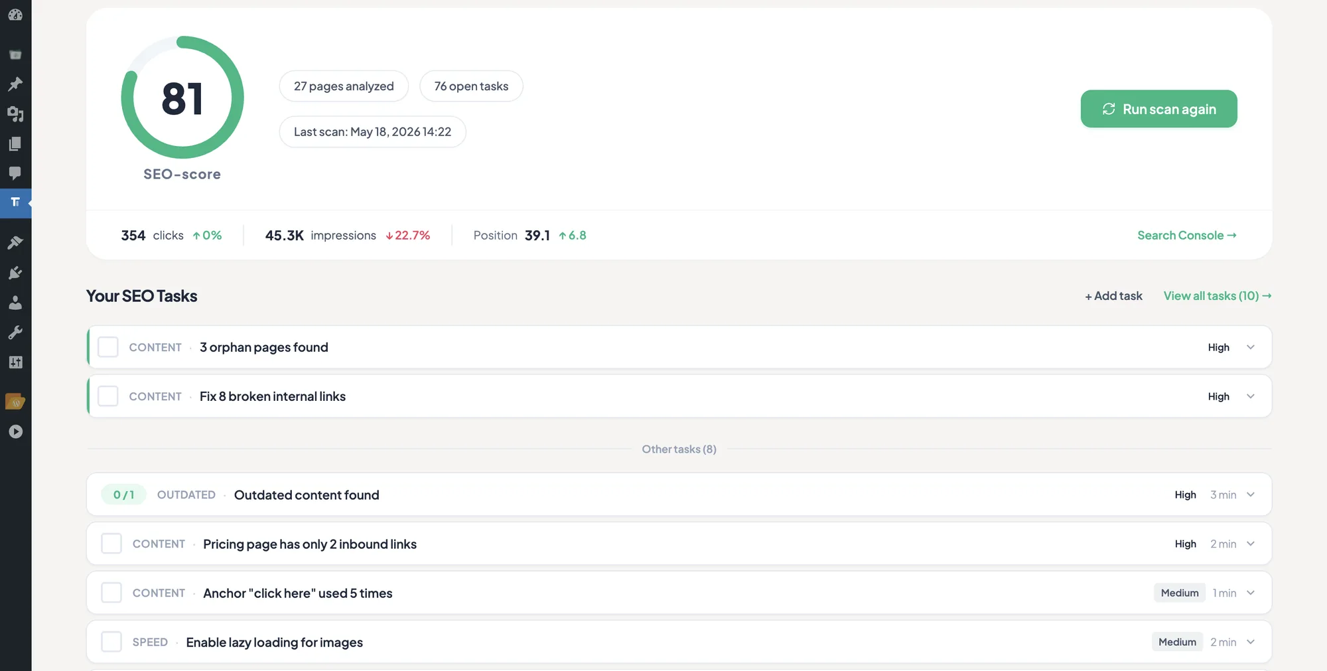Click the green up arrow beside clicks 0%
This screenshot has width=1327, height=671.
[x=196, y=236]
